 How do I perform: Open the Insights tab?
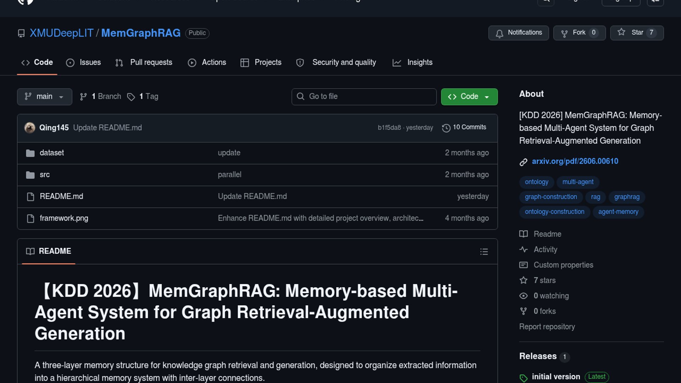click(x=413, y=62)
